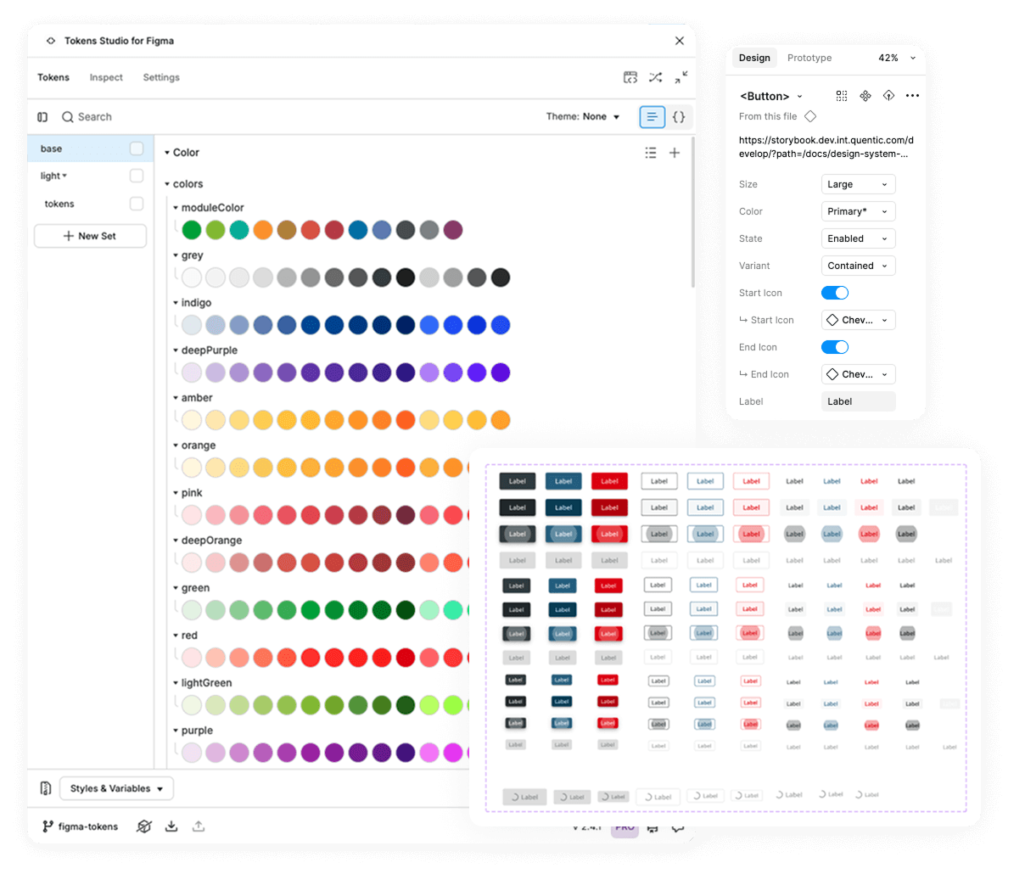Screen dimensions: 1025x874
Task: Click the remap tokens shuffle icon
Action: coord(655,77)
